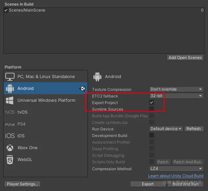
Task: Click the Add Open Scenes button
Action: (x=185, y=58)
